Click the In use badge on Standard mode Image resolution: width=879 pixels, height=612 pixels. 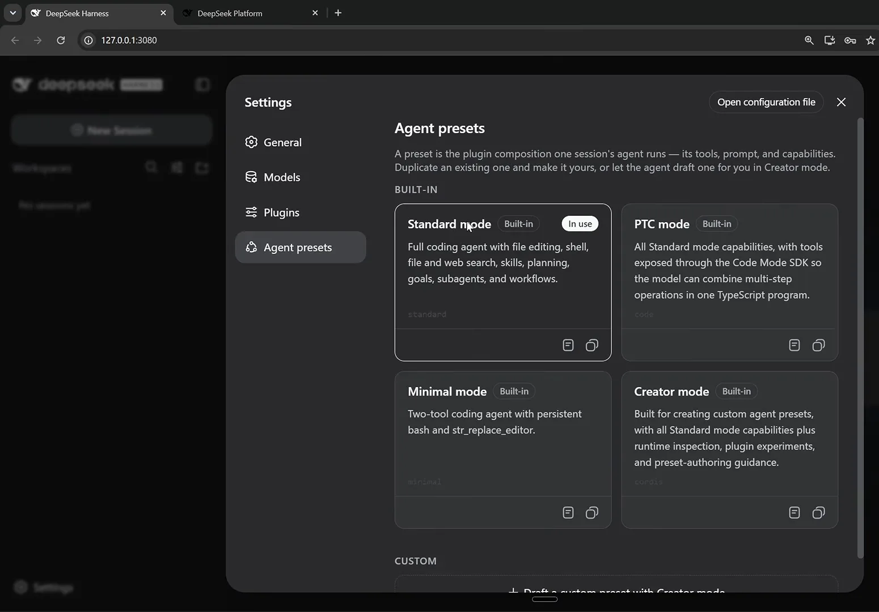pos(580,224)
